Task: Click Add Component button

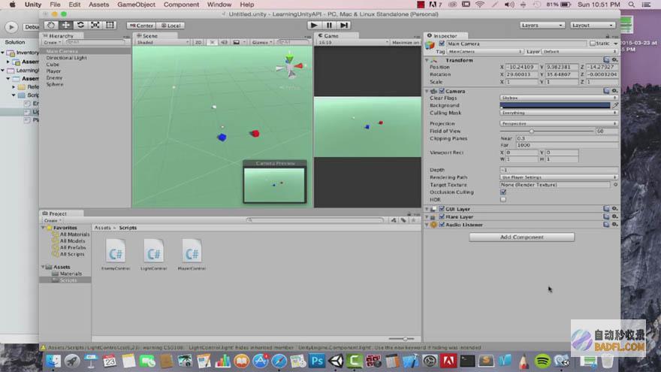Action: coord(522,237)
